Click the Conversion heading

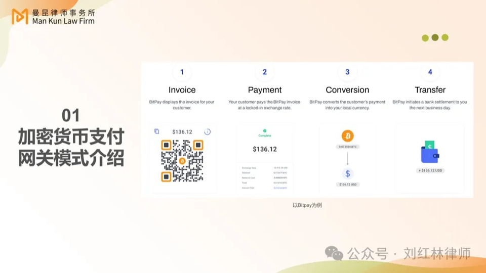(x=347, y=90)
